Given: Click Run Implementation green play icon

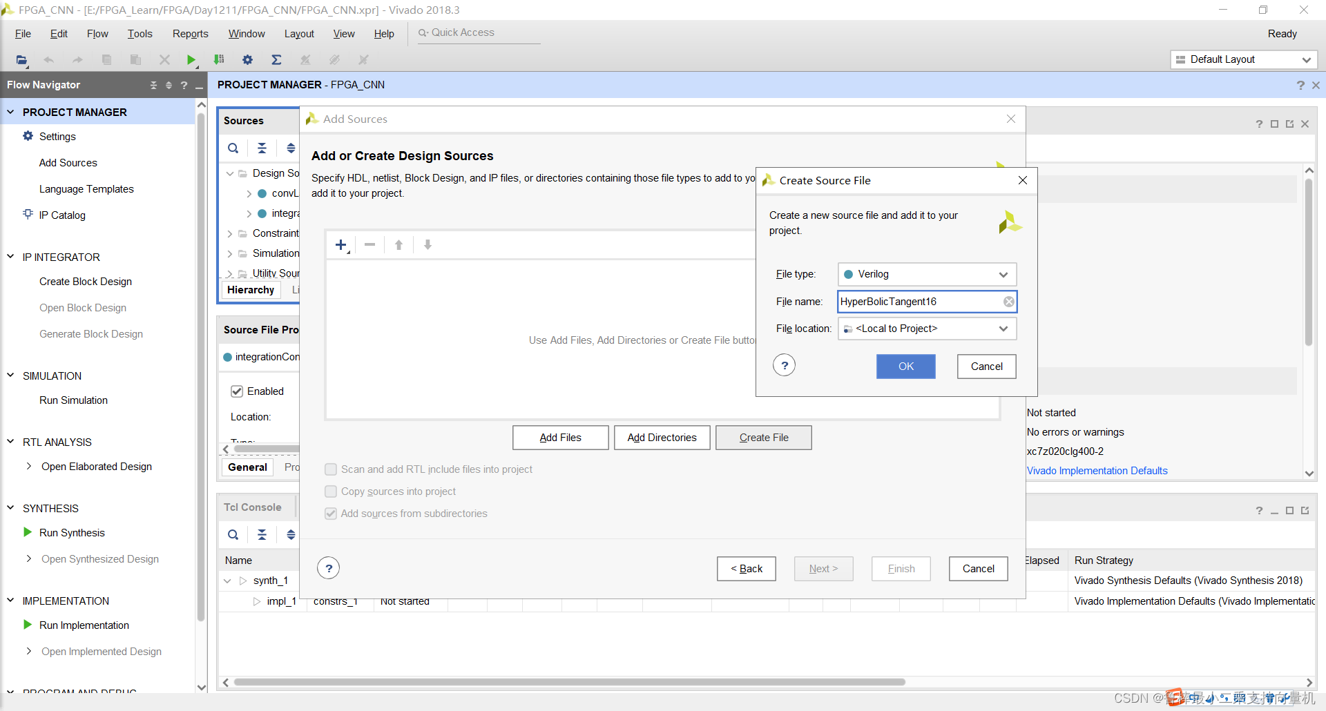Looking at the screenshot, I should (x=28, y=625).
